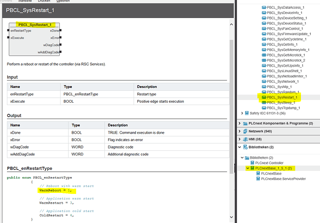Screen dimensions: 320x223
Task: Collapse the PLCnextBase_1_5_1 library node
Action: pyautogui.click(x=248, y=168)
